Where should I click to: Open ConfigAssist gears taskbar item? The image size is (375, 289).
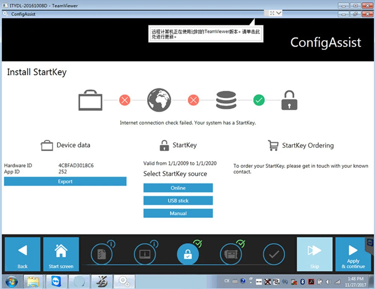pos(124,282)
